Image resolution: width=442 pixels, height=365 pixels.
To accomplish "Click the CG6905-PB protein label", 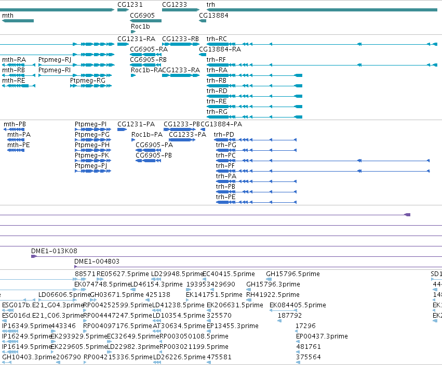I will (x=154, y=155).
